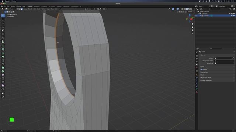Toggle wireframe viewport shading

[x=185, y=9]
